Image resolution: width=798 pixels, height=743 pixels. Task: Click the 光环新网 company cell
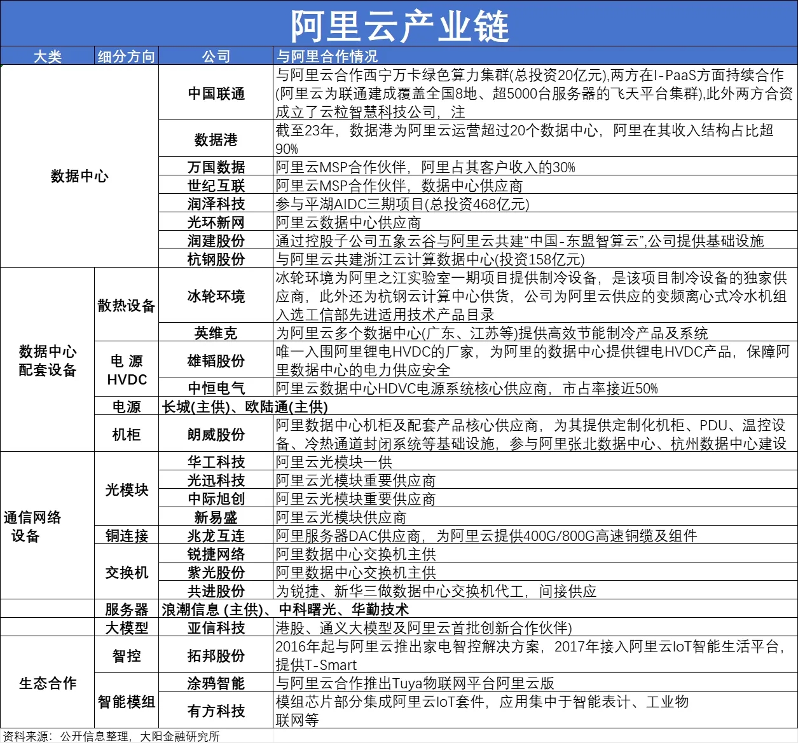216,222
